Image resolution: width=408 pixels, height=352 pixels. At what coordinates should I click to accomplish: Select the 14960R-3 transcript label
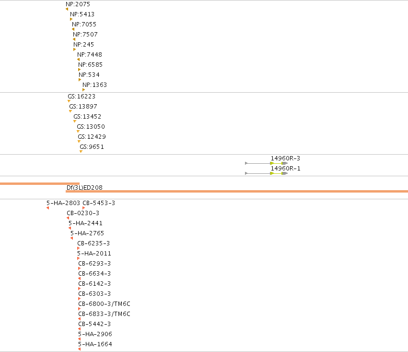click(x=285, y=158)
